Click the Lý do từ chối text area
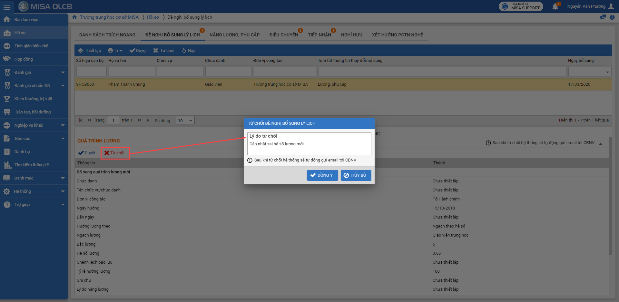619x302 pixels. pyautogui.click(x=309, y=147)
